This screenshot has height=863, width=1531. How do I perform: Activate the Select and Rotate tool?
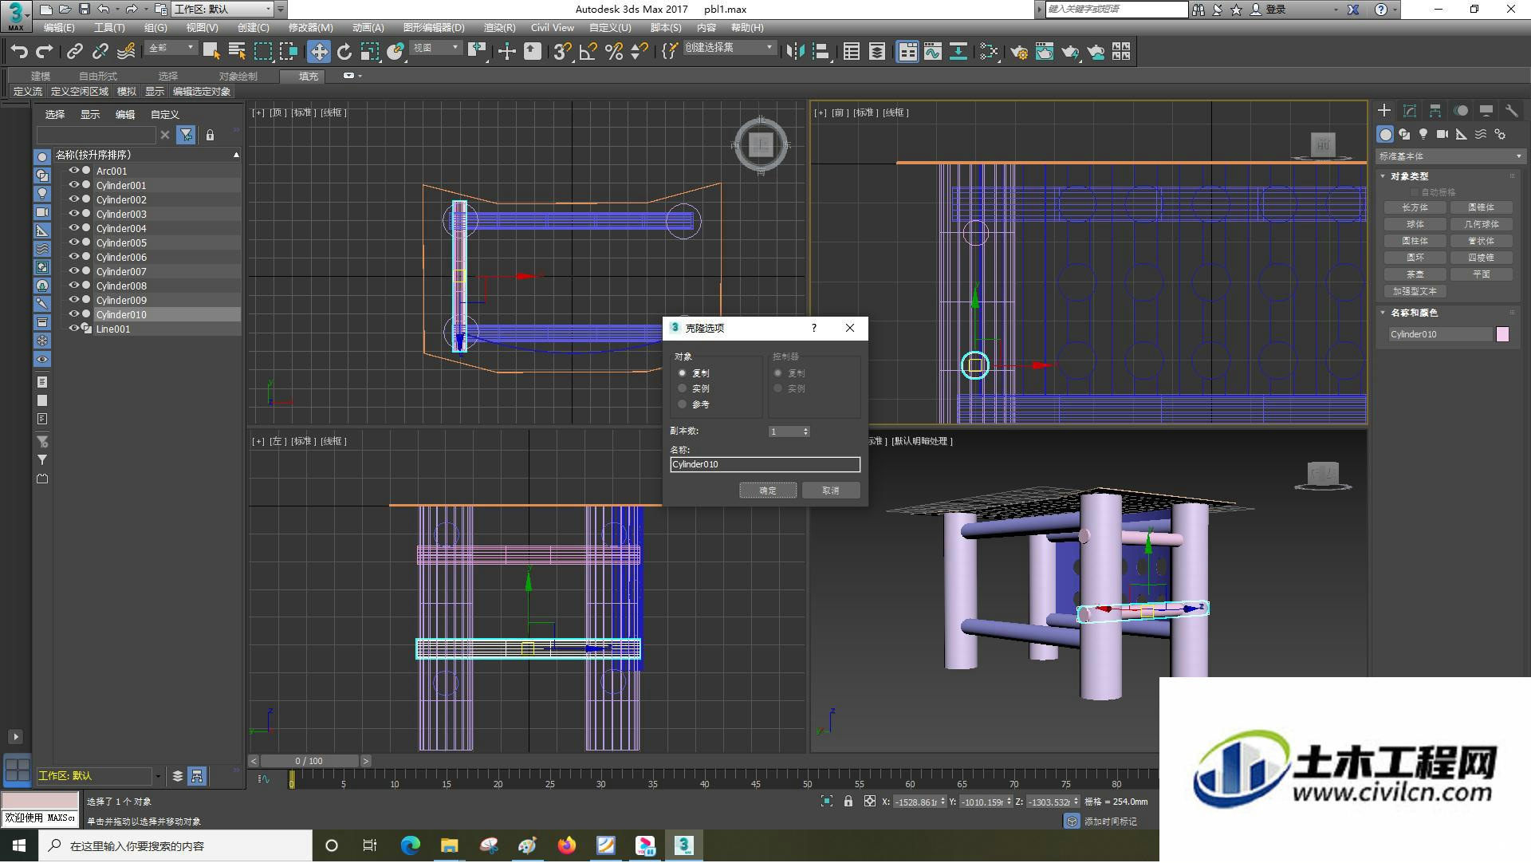click(344, 52)
